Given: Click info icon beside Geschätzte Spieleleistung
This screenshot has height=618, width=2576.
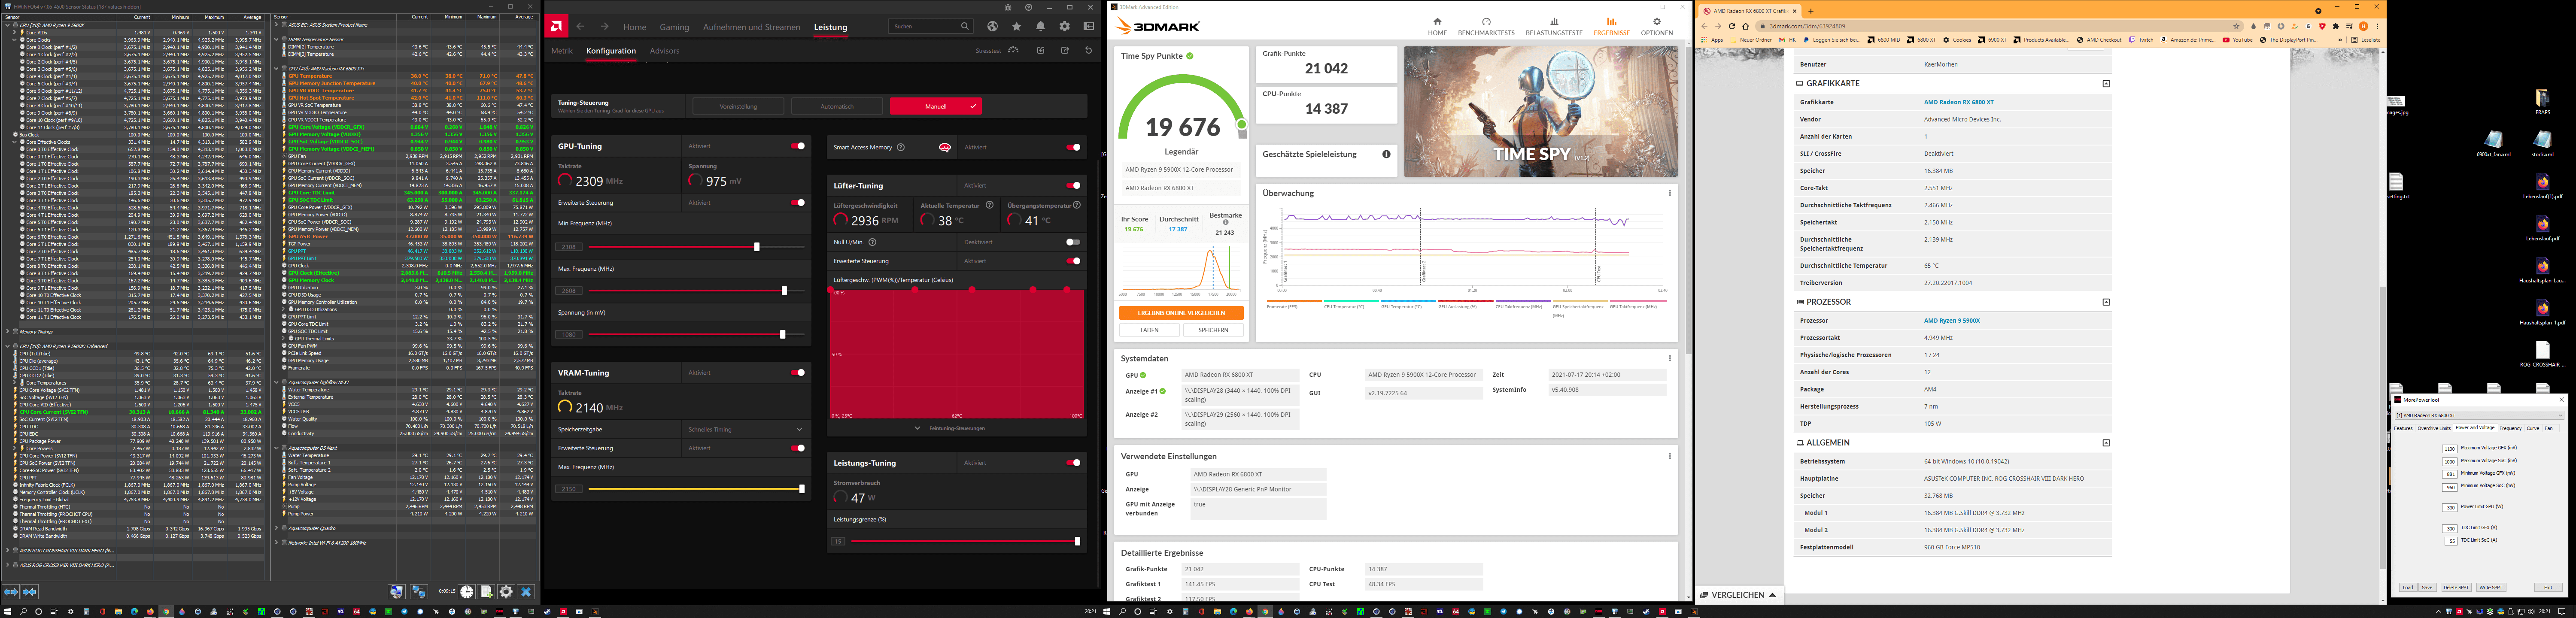Looking at the screenshot, I should 1386,154.
